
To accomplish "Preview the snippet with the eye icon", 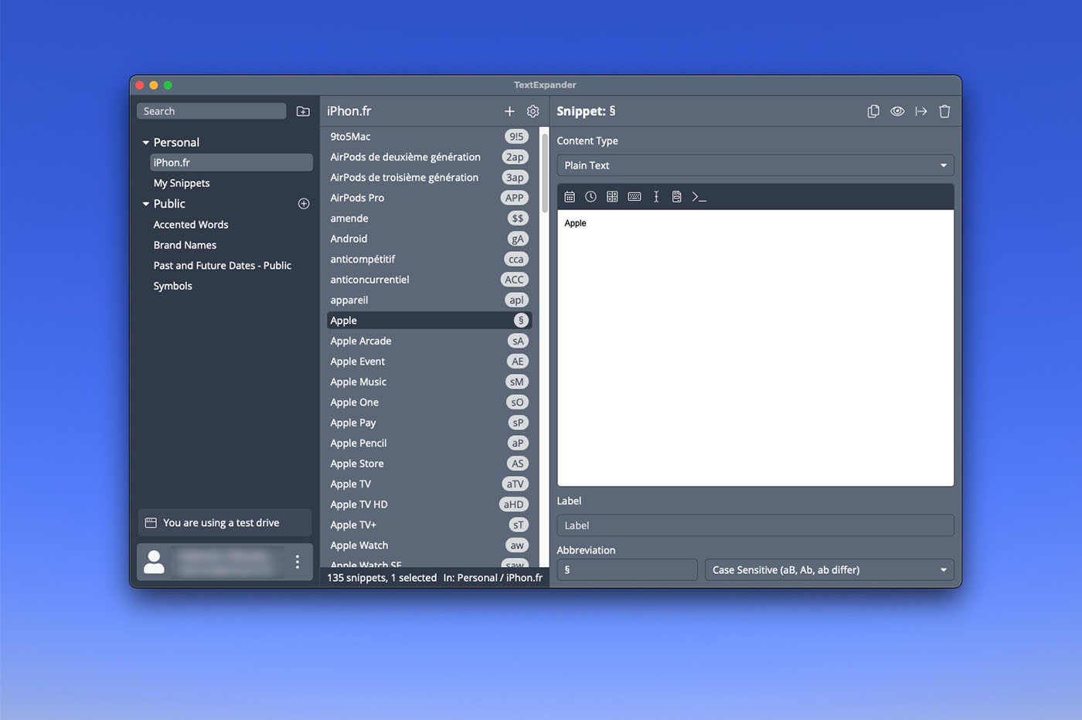I will [x=897, y=111].
